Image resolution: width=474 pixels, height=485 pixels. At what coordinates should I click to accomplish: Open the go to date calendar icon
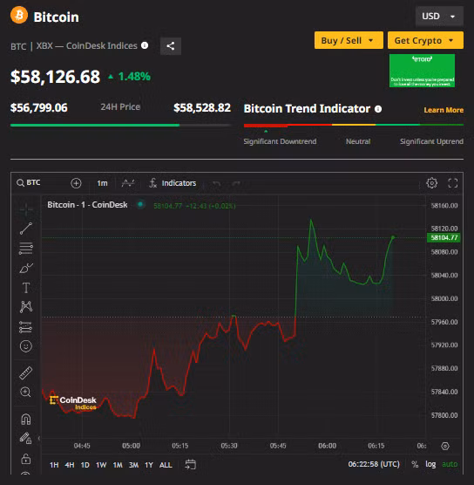click(x=190, y=464)
